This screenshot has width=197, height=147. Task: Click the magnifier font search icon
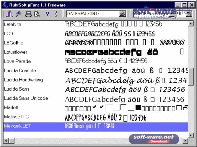pos(18,14)
